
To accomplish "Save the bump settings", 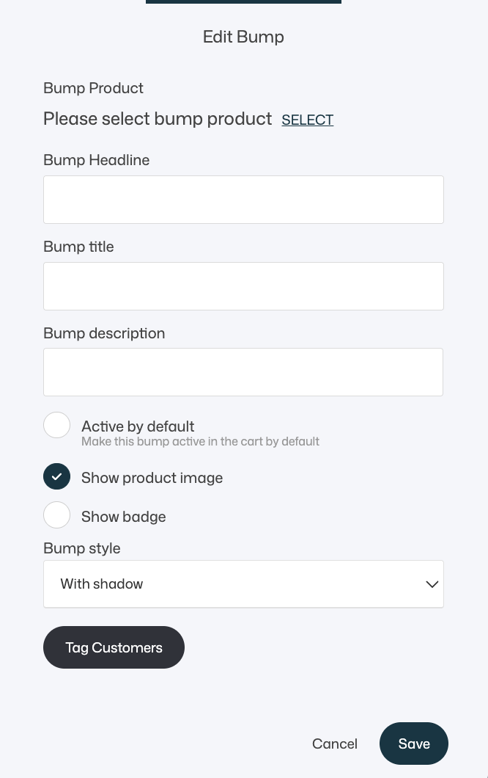I will click(x=414, y=744).
